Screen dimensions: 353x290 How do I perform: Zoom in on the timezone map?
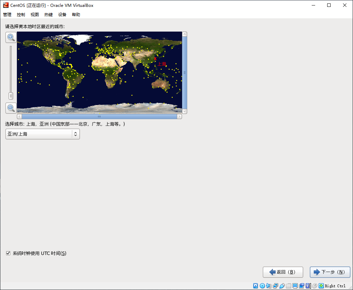[x=11, y=37]
